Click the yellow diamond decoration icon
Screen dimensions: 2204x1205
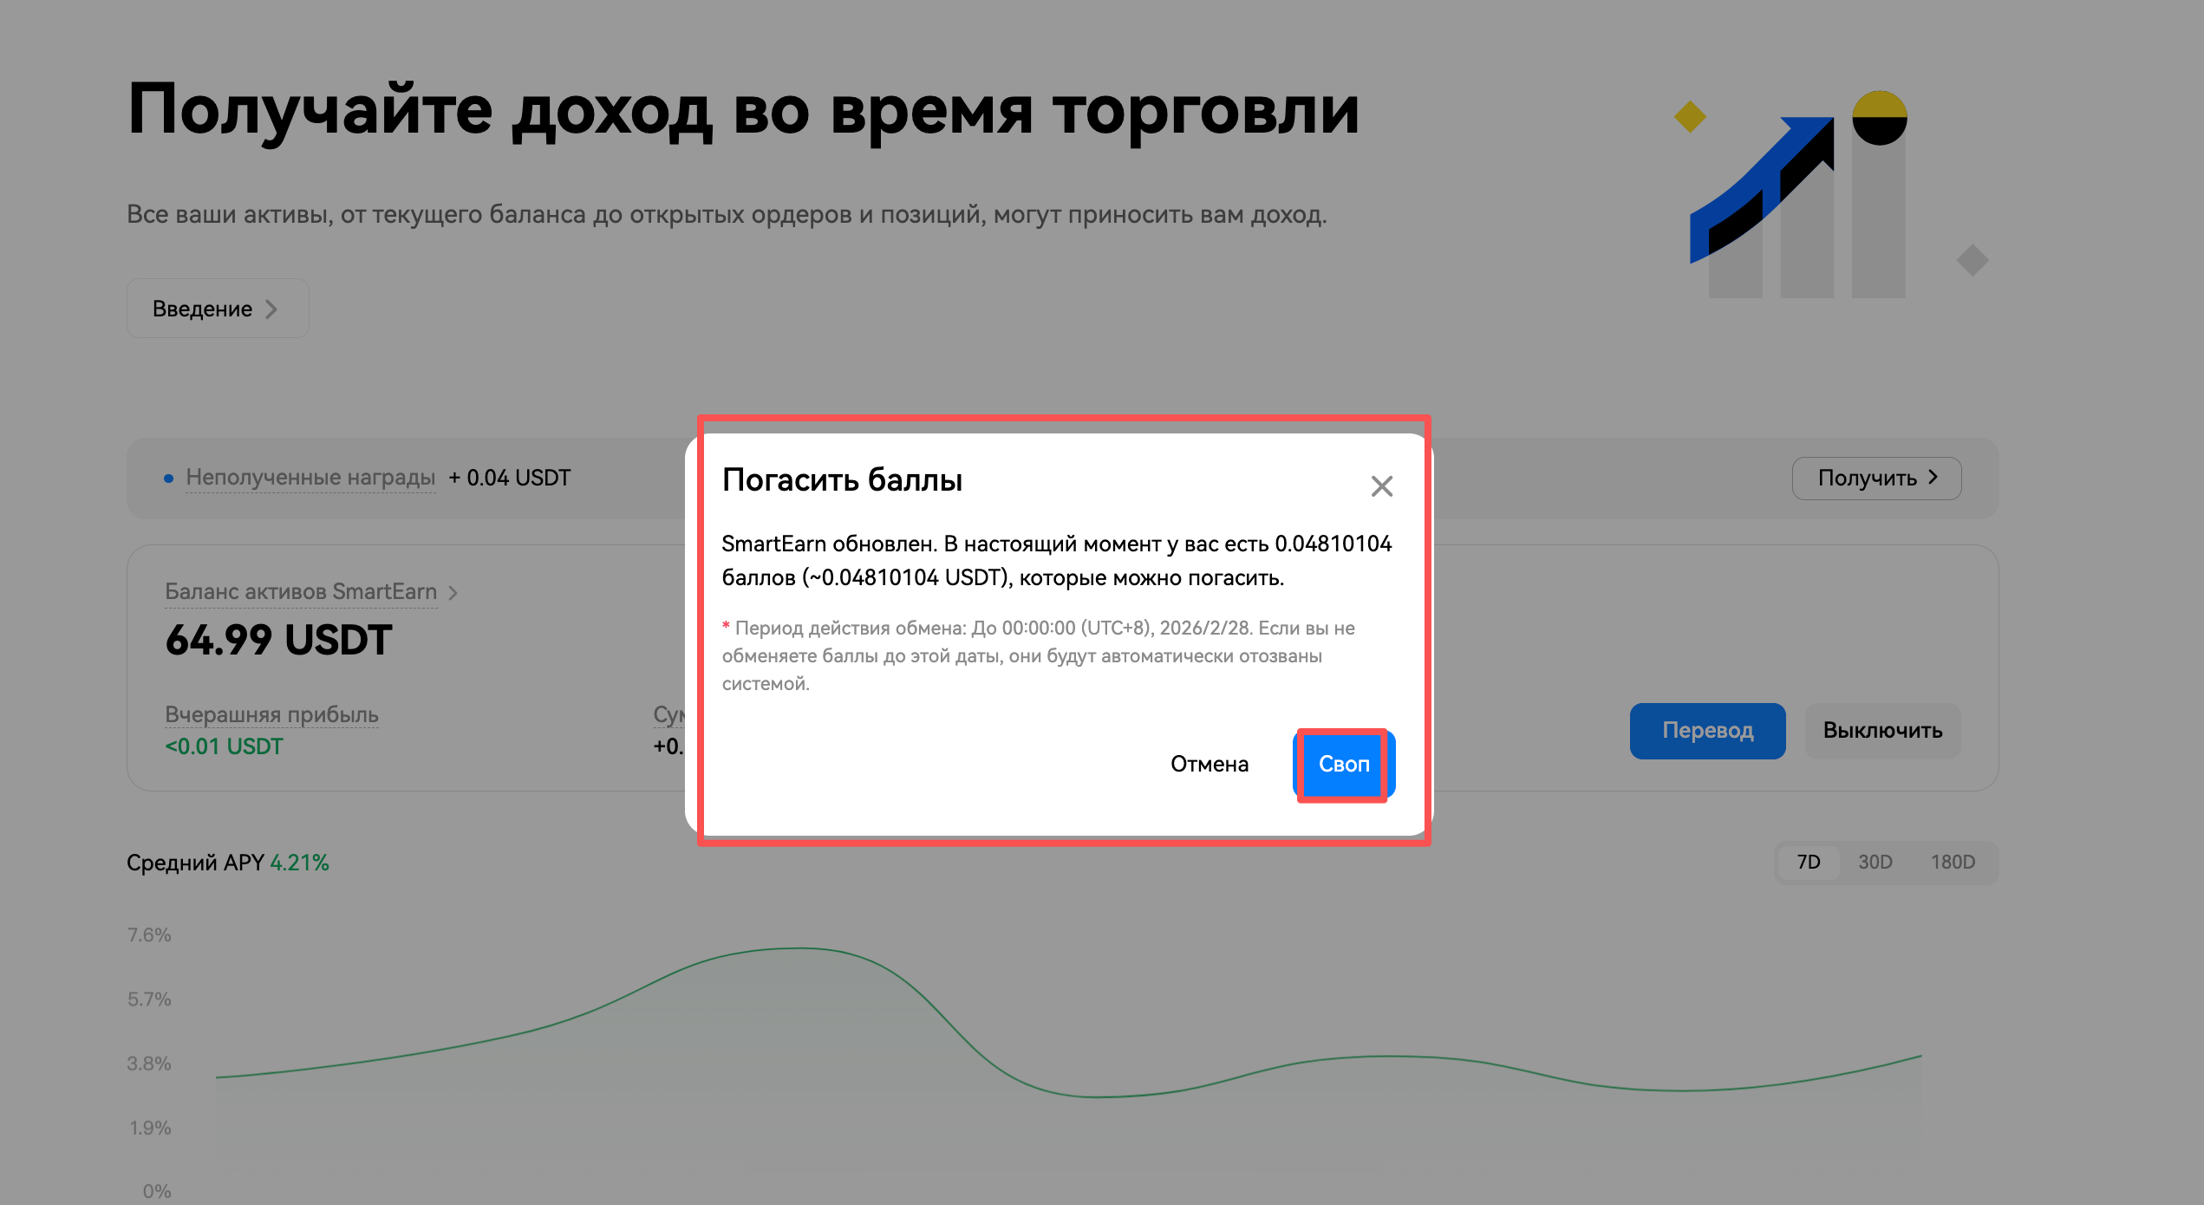(1689, 117)
